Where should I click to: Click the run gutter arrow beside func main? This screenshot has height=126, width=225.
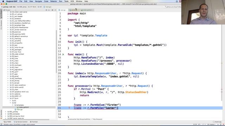click(63, 55)
